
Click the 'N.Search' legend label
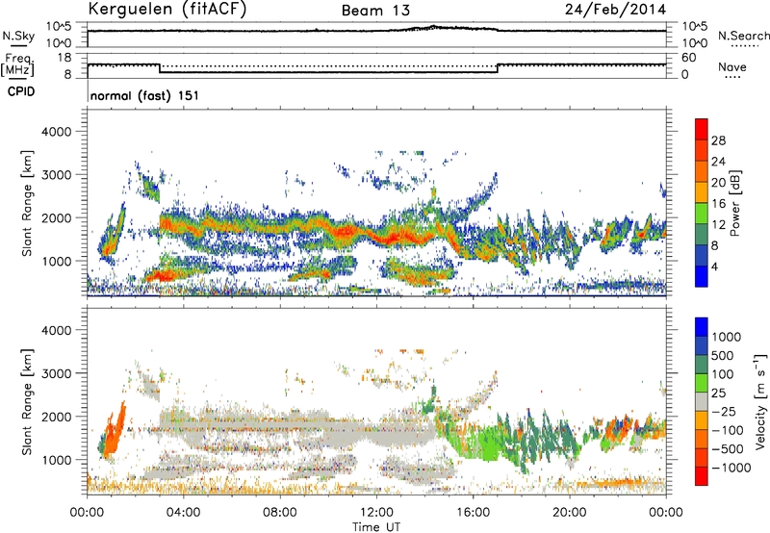[744, 36]
